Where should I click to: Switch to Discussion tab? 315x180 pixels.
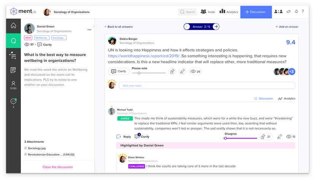click(x=263, y=98)
